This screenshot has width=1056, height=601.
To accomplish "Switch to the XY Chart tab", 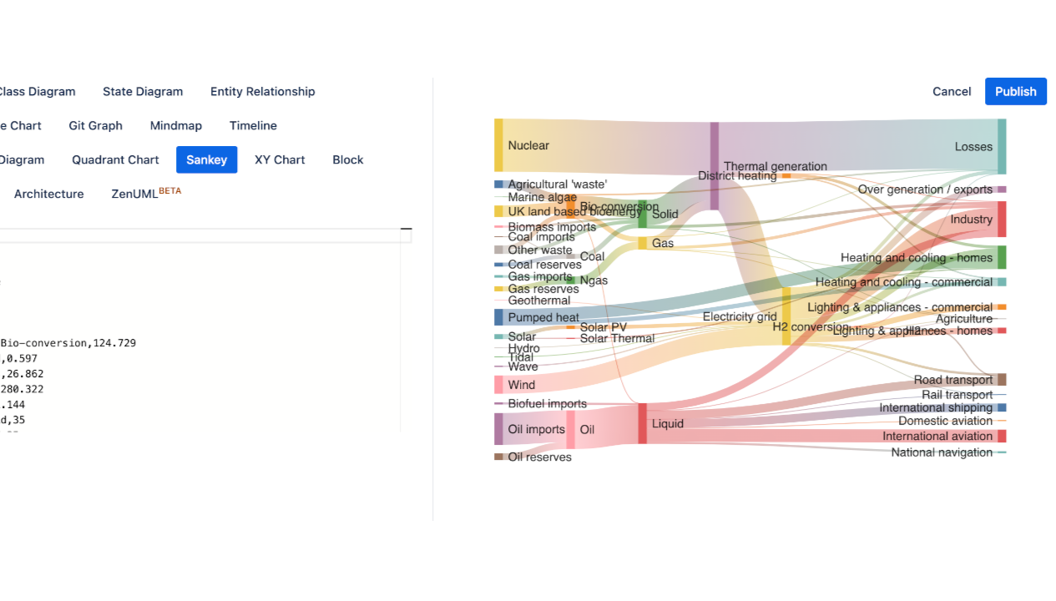I will click(280, 160).
